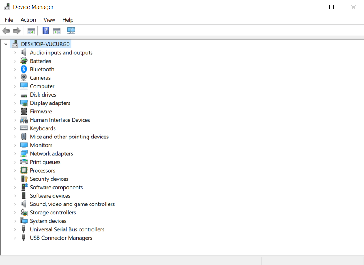Scan for hardware changes via toolbar icon
Screen dimensions: 364x265
(71, 31)
